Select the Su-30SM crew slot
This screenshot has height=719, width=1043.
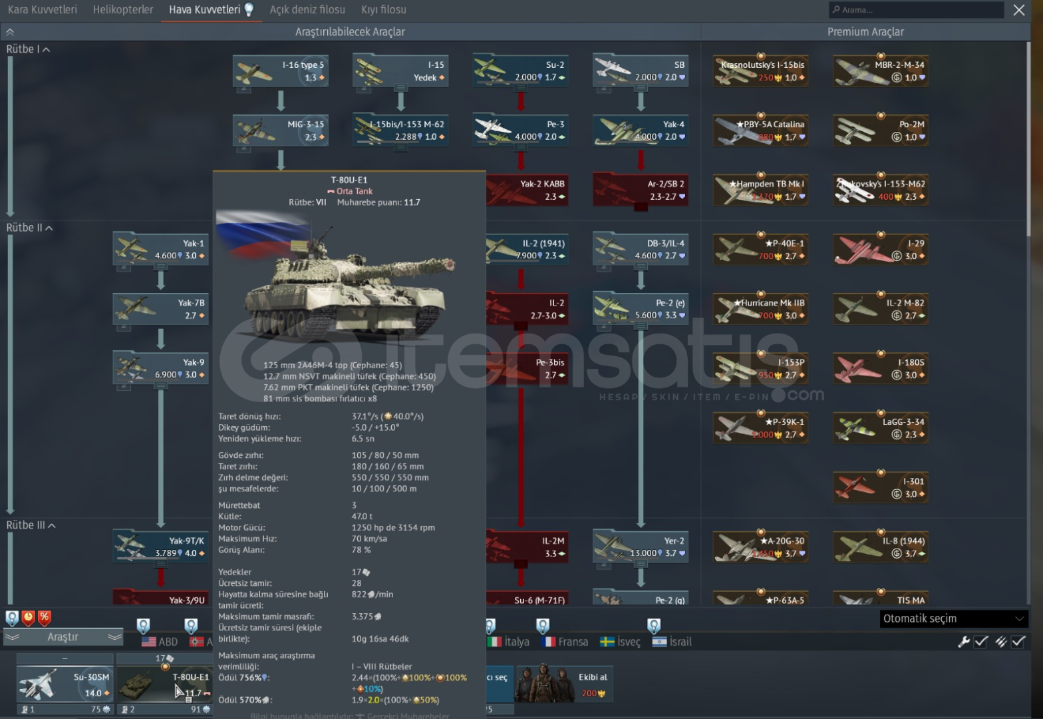65,685
